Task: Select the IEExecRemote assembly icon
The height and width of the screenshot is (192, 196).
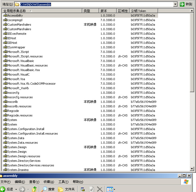Action: pyautogui.click(x=5, y=33)
